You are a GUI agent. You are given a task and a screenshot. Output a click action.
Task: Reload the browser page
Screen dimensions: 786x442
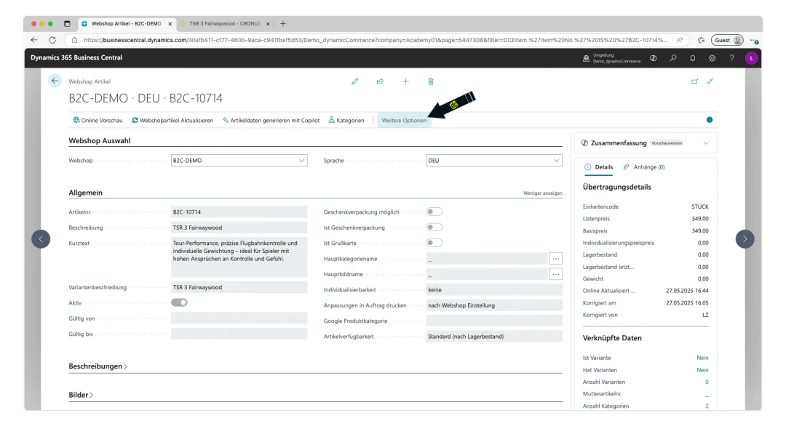52,40
